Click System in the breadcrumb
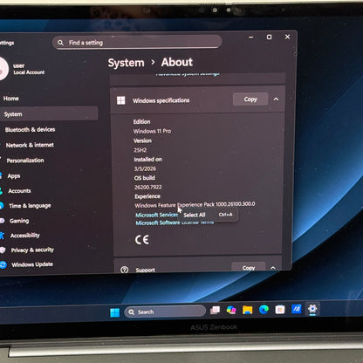363x363 pixels. 126,63
